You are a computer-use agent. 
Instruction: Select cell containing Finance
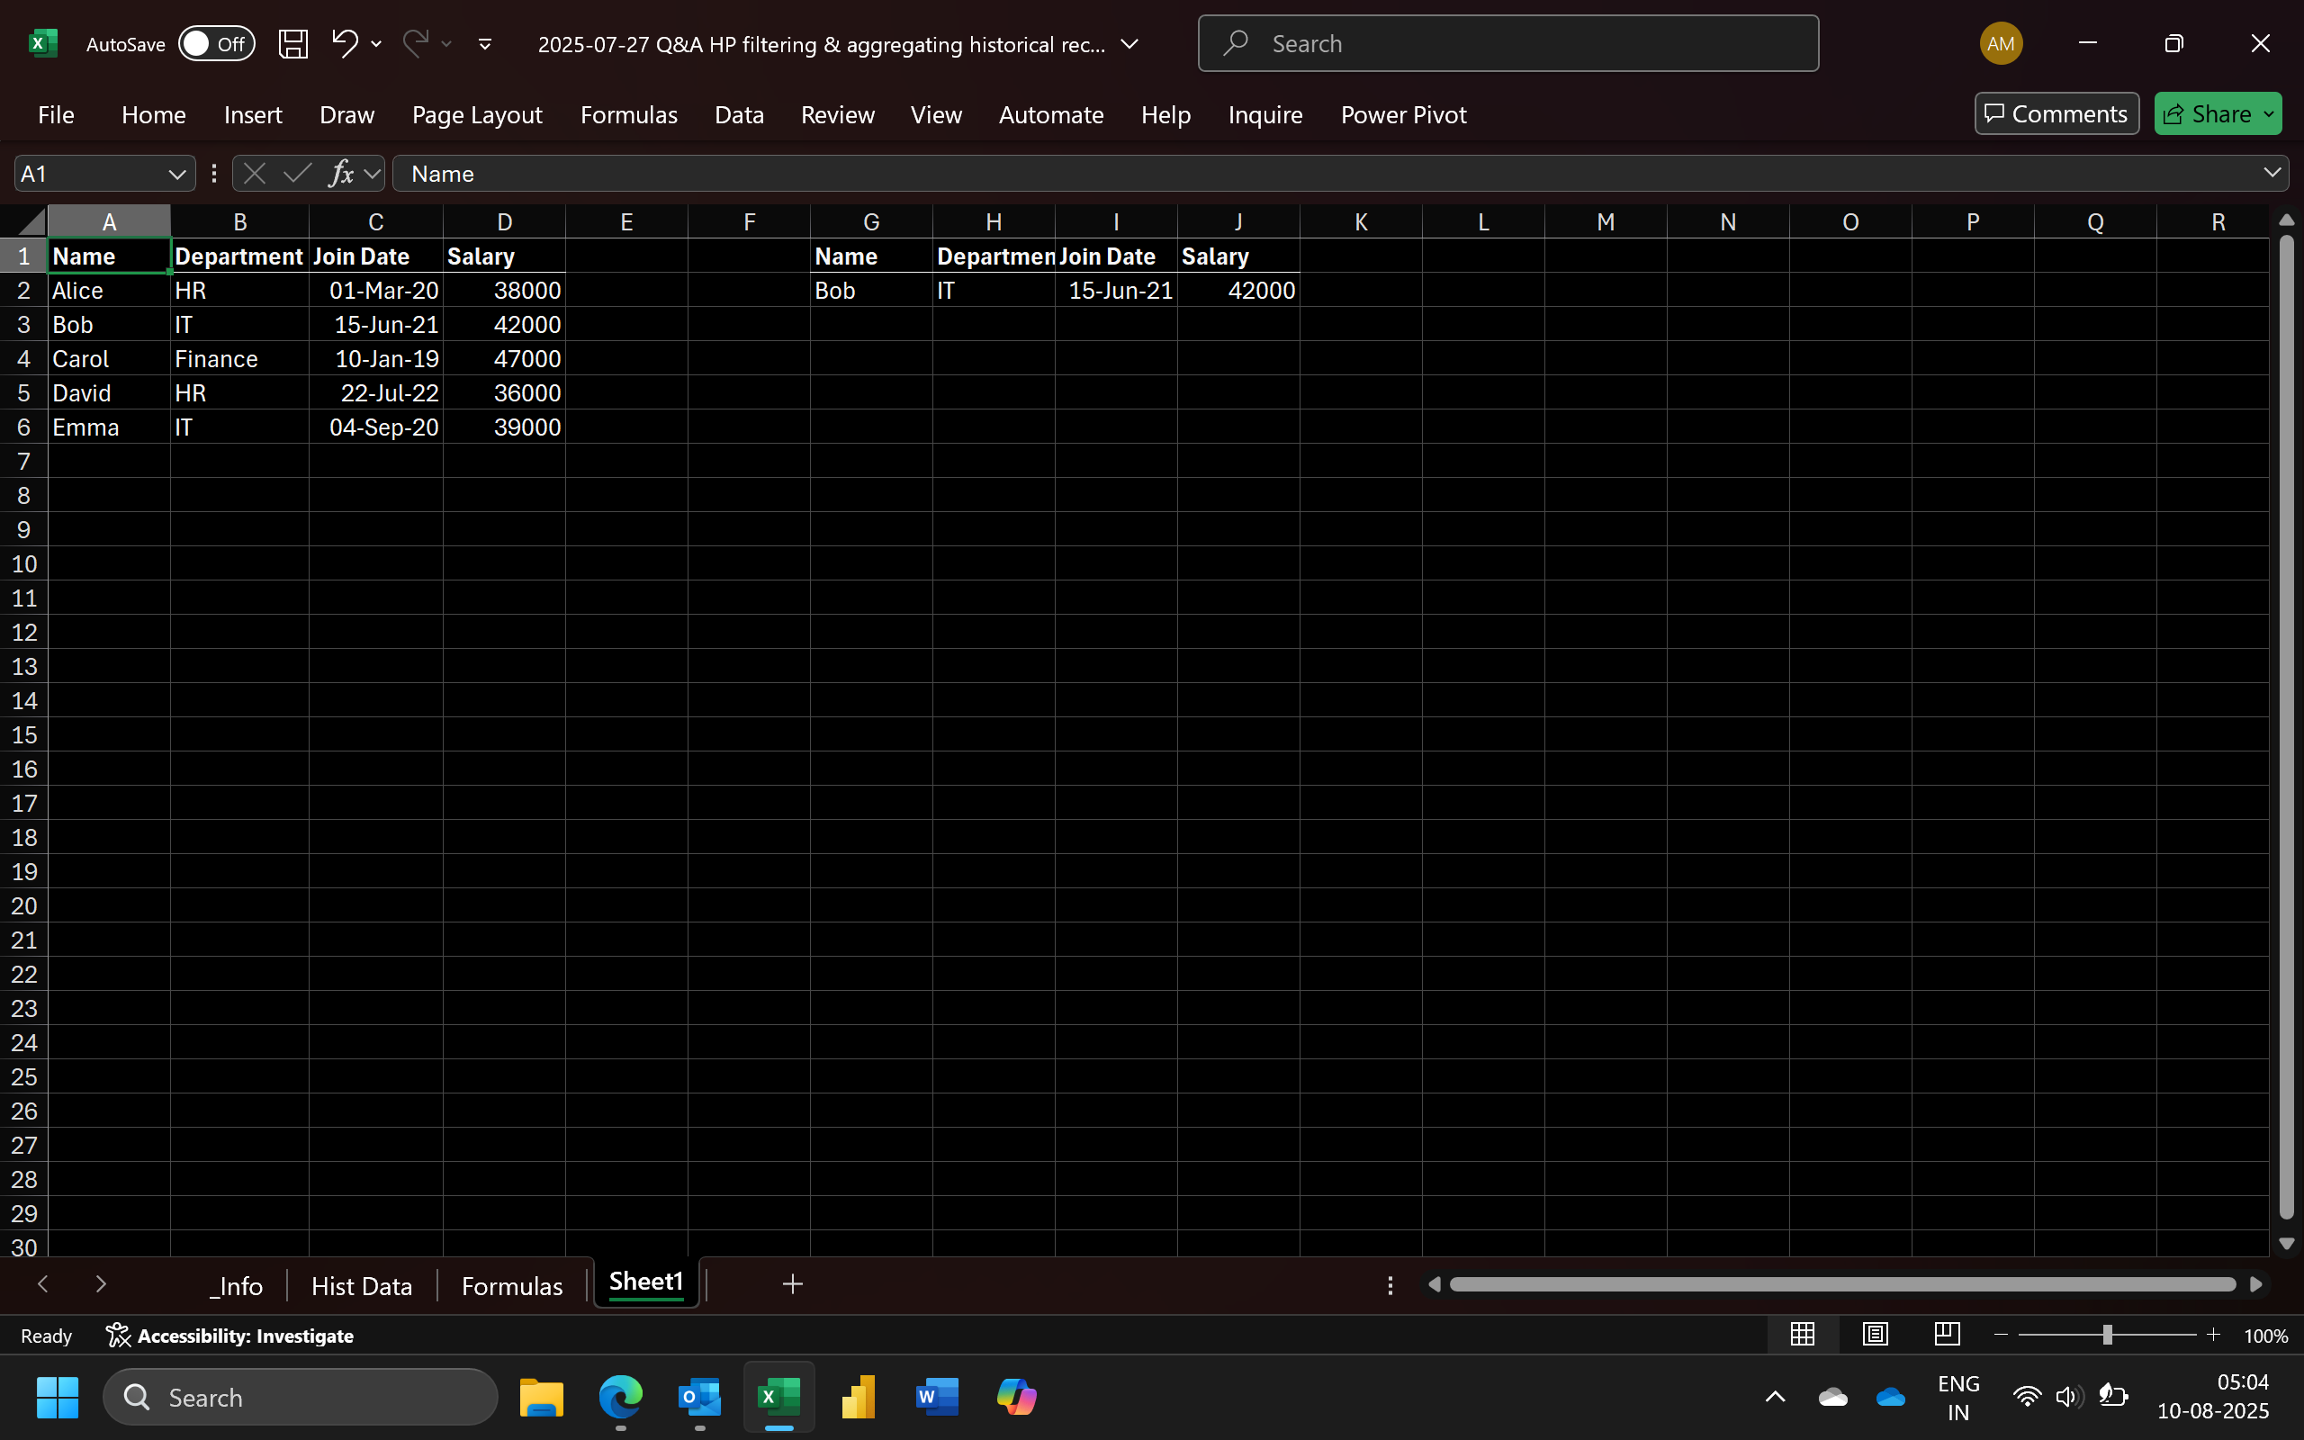239,359
